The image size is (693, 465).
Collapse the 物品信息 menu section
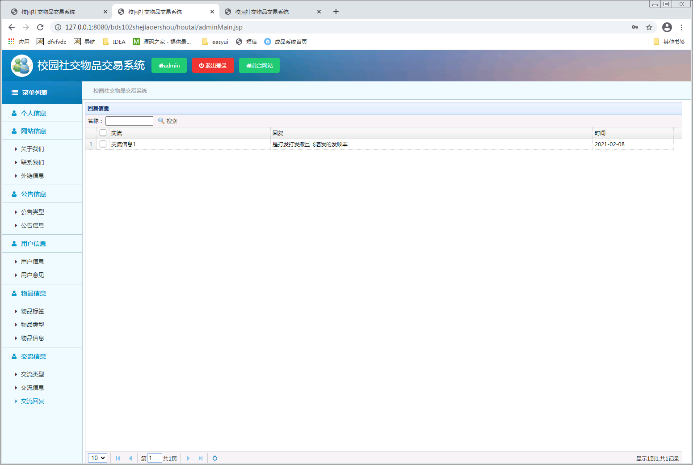[42, 293]
